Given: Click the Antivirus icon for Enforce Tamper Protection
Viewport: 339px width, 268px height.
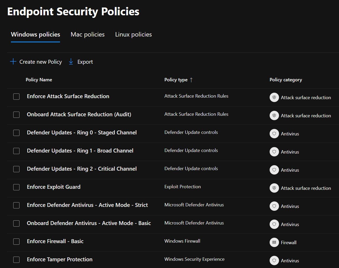Looking at the screenshot, I should pyautogui.click(x=274, y=260).
